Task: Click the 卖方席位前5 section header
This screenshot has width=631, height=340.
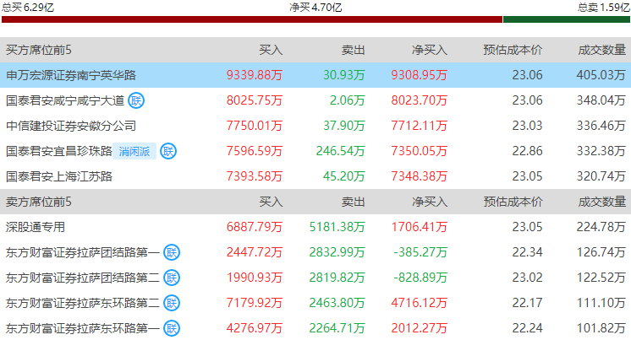Action: pos(39,202)
